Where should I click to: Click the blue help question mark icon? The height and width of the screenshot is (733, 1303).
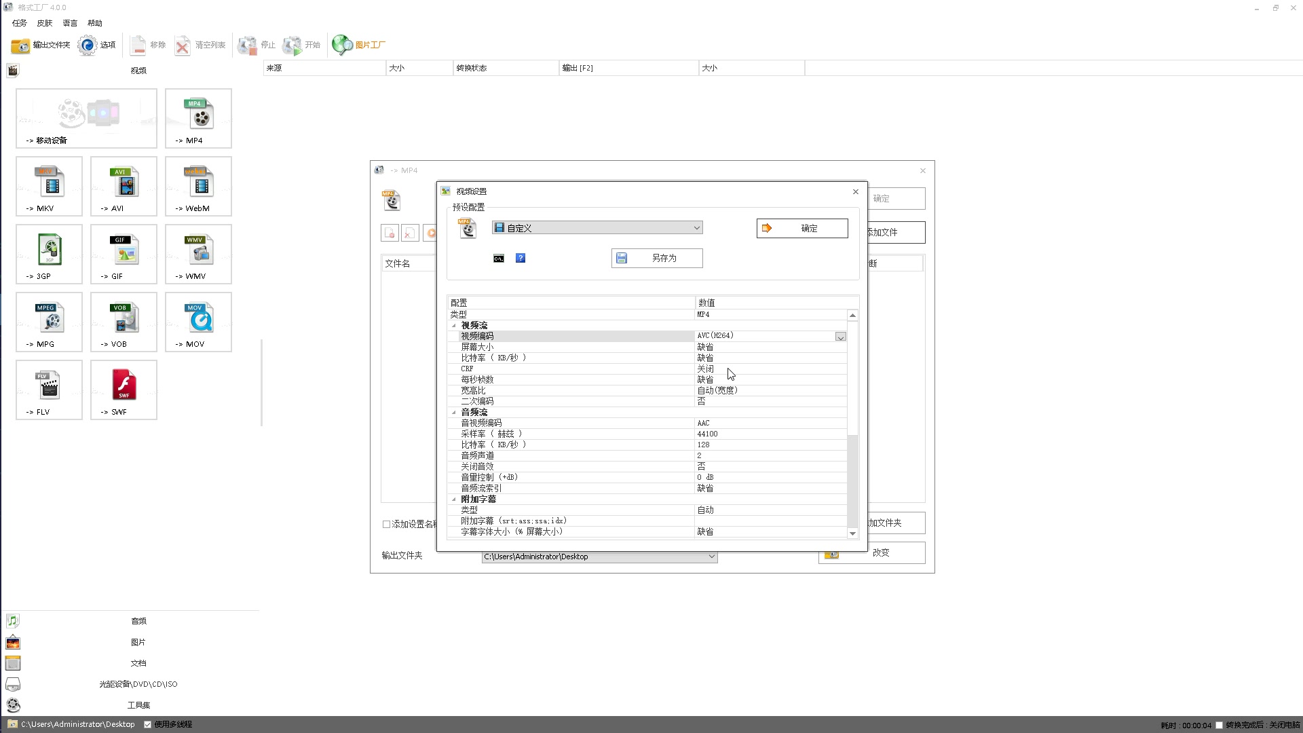coord(521,259)
